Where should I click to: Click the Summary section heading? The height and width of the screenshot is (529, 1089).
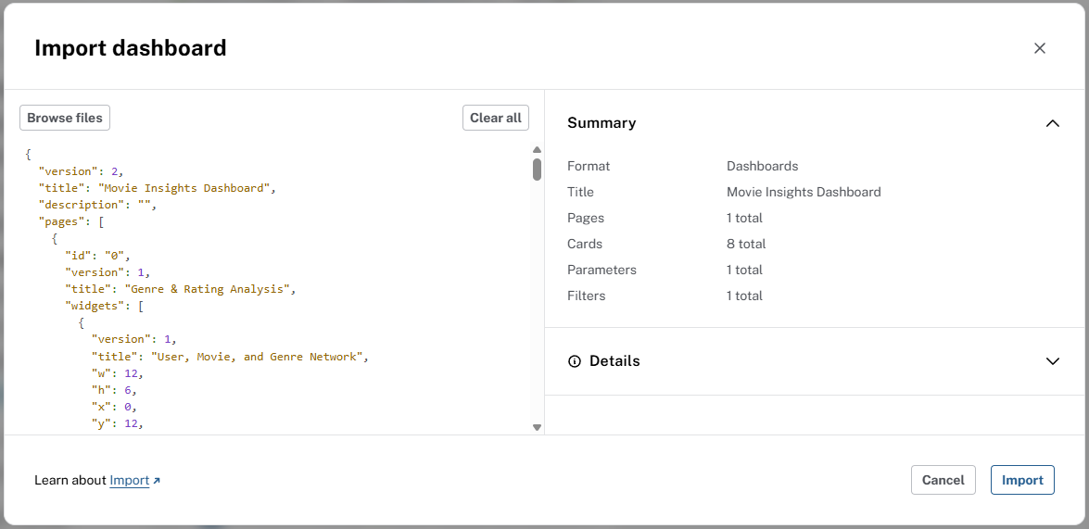(601, 123)
